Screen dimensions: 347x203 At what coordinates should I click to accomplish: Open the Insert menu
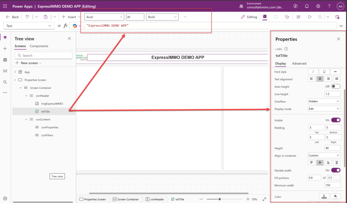click(71, 17)
